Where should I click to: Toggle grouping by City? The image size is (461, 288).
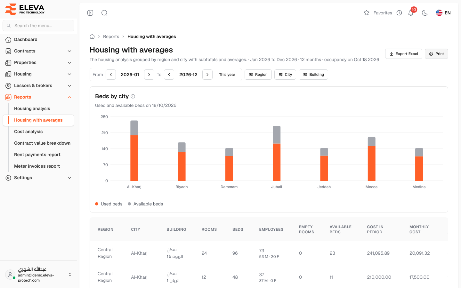coord(285,75)
